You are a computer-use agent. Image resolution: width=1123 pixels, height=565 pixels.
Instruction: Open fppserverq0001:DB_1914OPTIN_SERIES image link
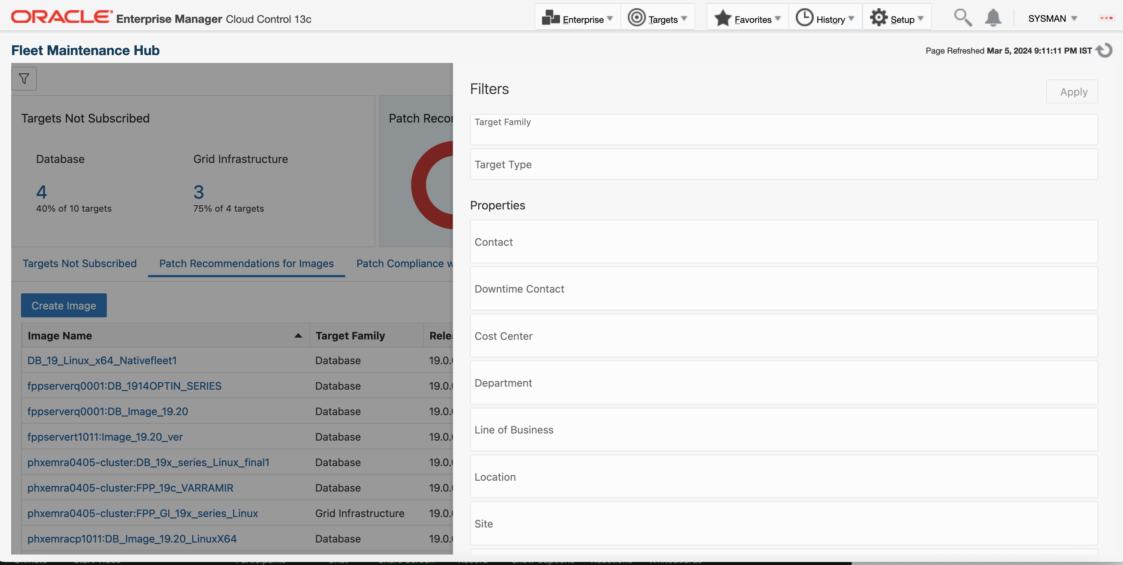pyautogui.click(x=124, y=386)
